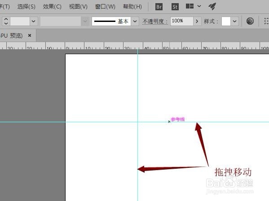The image size is (269, 201).
Task: Open the 效果(C) menu
Action: coord(52,7)
